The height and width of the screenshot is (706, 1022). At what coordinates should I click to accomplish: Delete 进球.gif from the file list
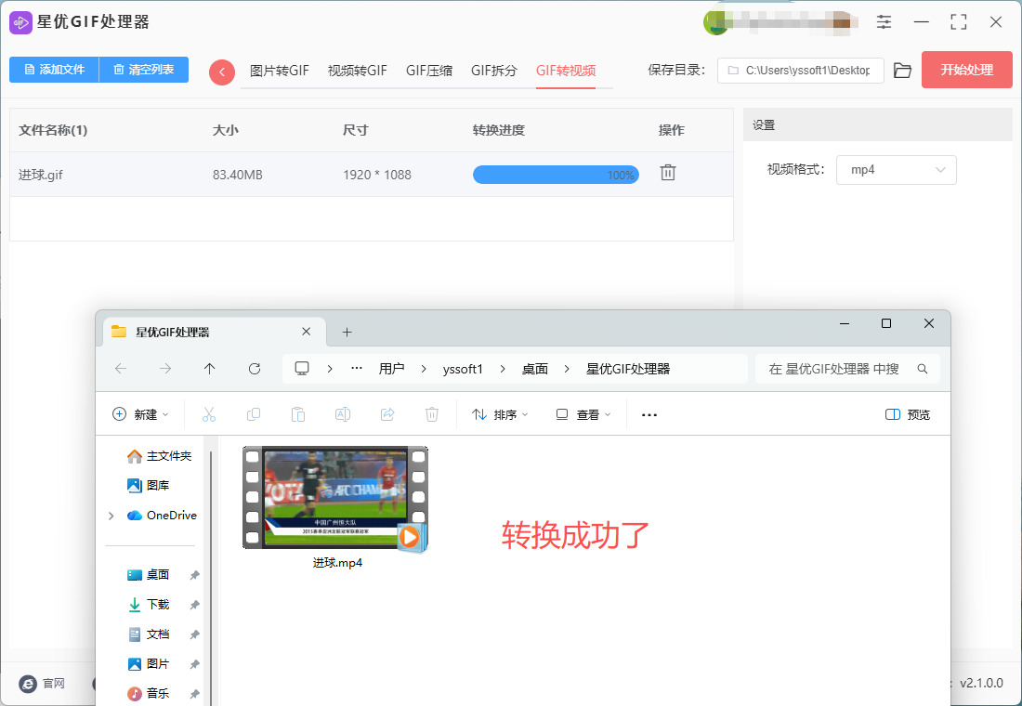click(667, 174)
